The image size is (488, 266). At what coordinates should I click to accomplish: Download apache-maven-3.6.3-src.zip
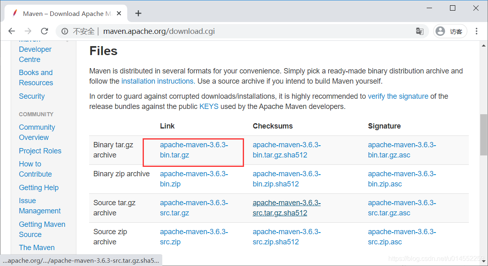[x=194, y=237]
